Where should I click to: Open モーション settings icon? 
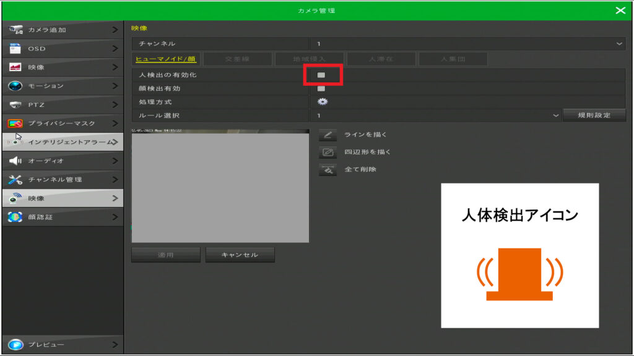15,86
